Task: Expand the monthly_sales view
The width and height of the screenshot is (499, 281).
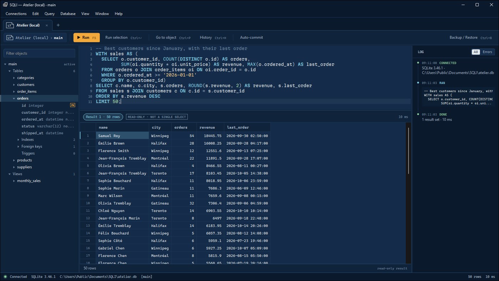Action: tap(14, 181)
